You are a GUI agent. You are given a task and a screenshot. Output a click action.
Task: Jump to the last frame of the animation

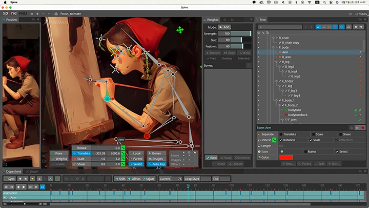(36, 187)
